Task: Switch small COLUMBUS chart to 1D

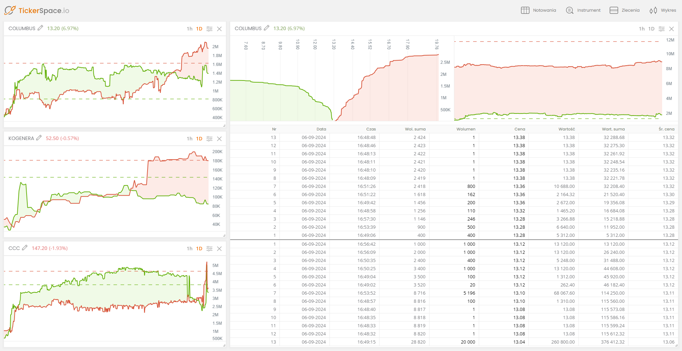Action: [x=199, y=29]
